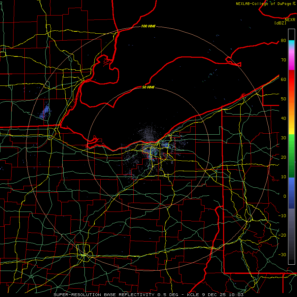This screenshot has height=297, width=297.
Task: Click the cyan segment of the color bar
Action: (x=291, y=44)
